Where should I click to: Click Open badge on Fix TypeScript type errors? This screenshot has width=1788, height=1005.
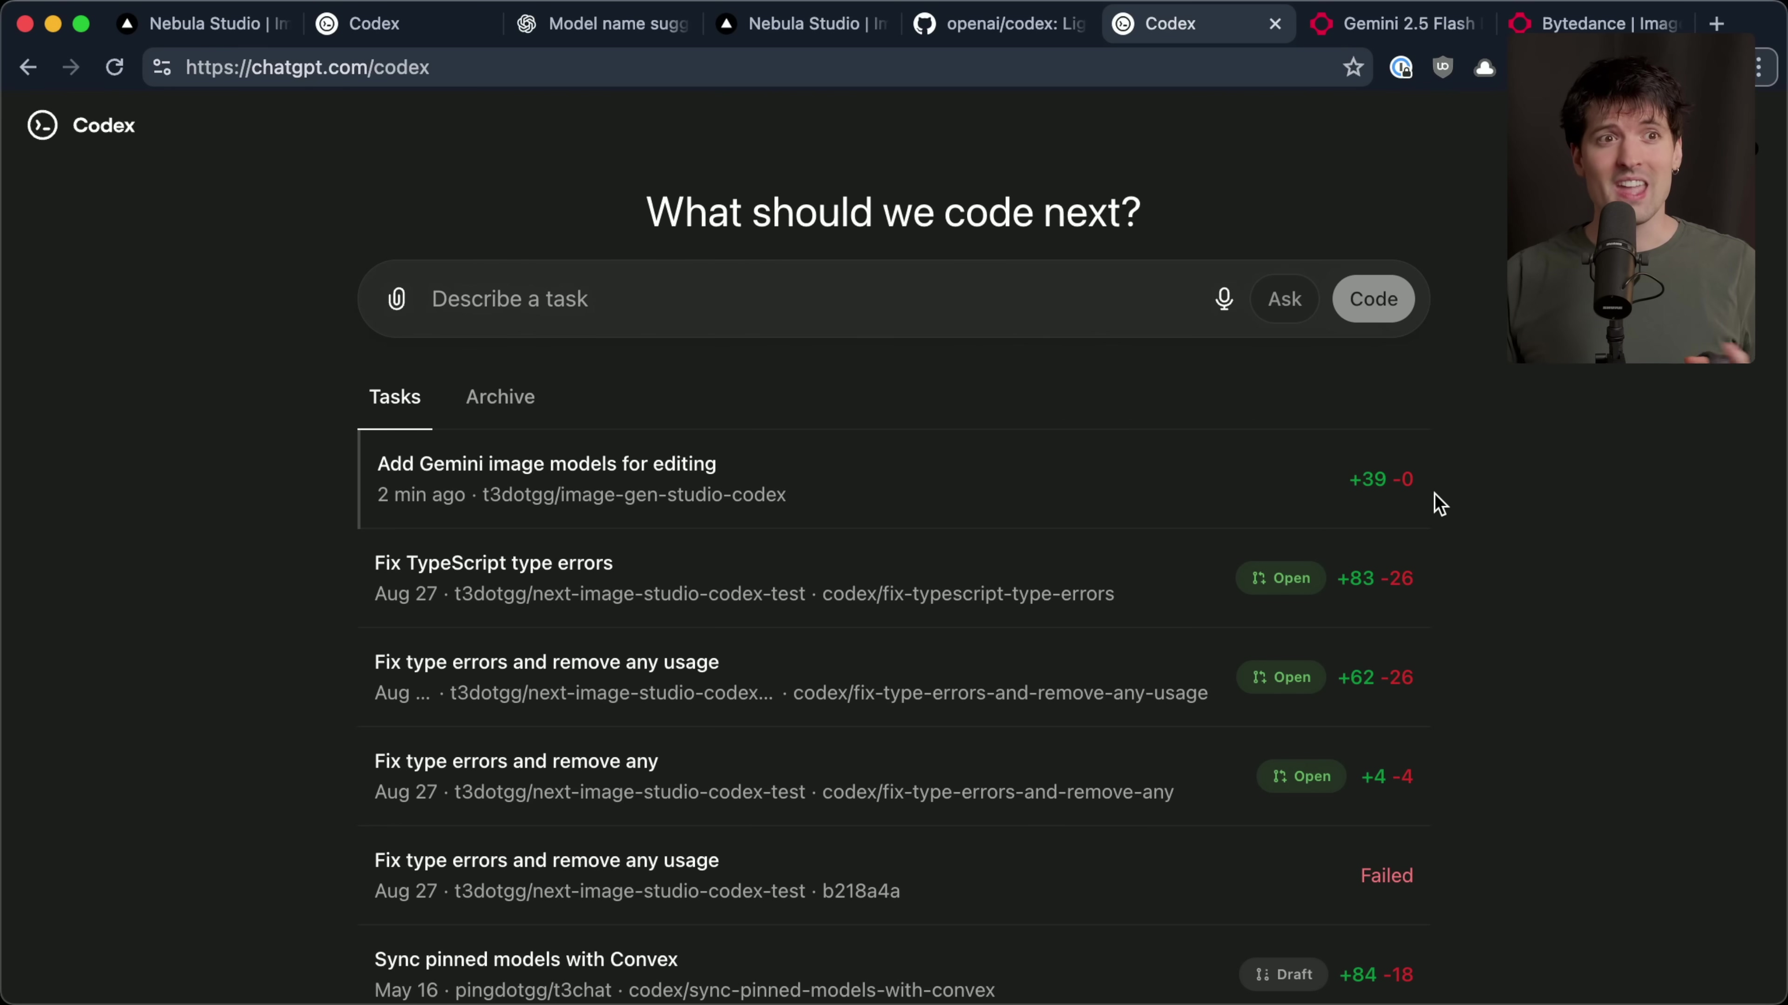pyautogui.click(x=1280, y=578)
